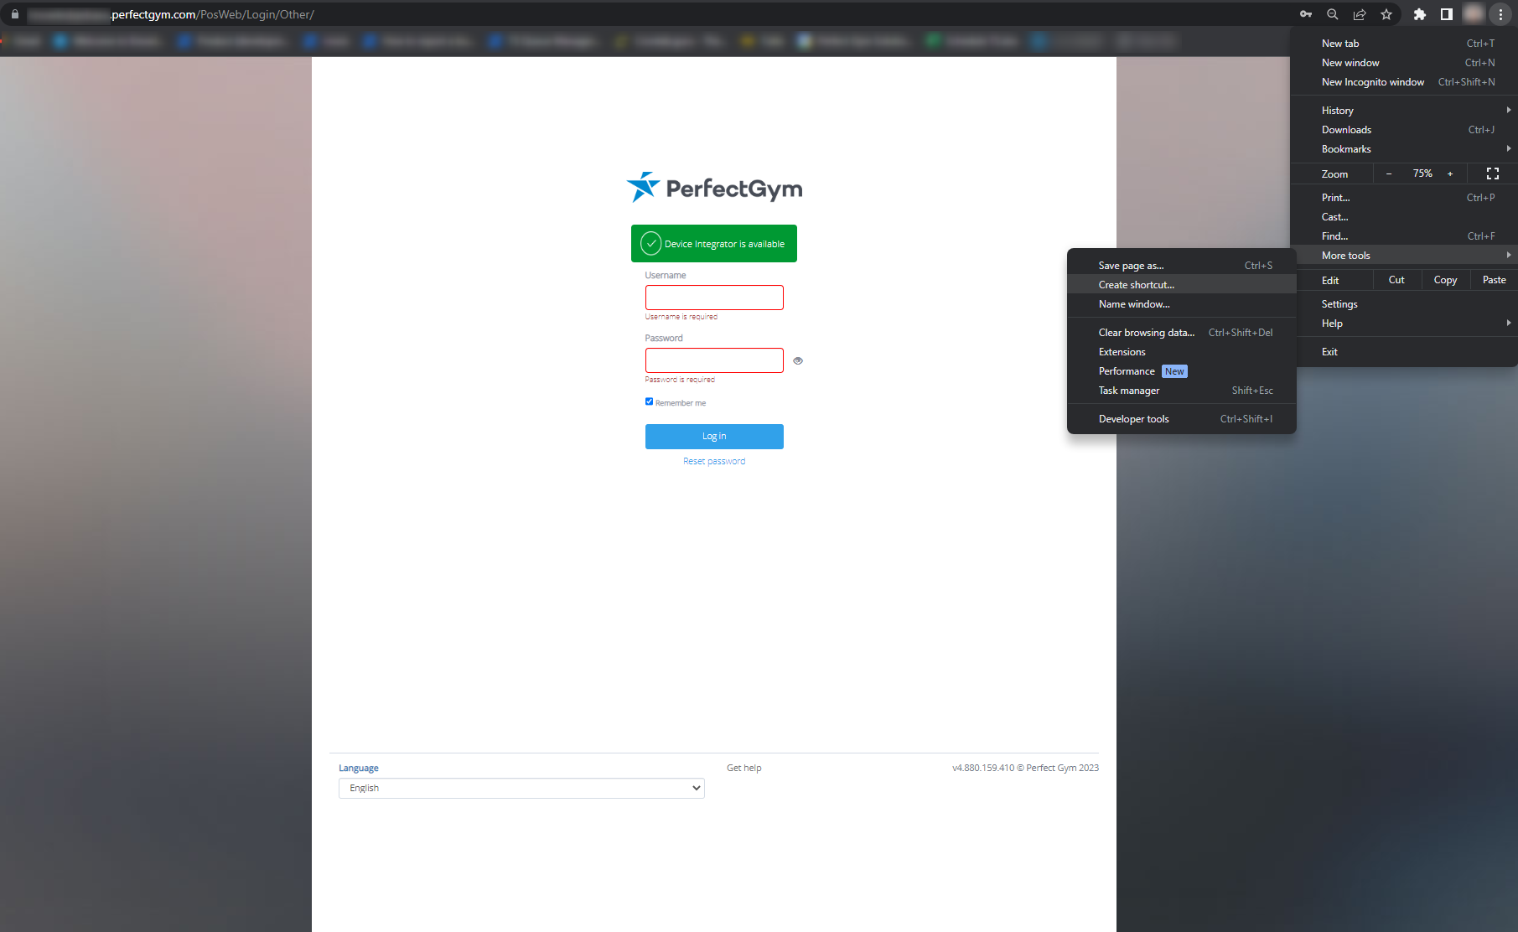This screenshot has width=1518, height=932.
Task: Open Developer tools from the submenu
Action: click(x=1134, y=419)
